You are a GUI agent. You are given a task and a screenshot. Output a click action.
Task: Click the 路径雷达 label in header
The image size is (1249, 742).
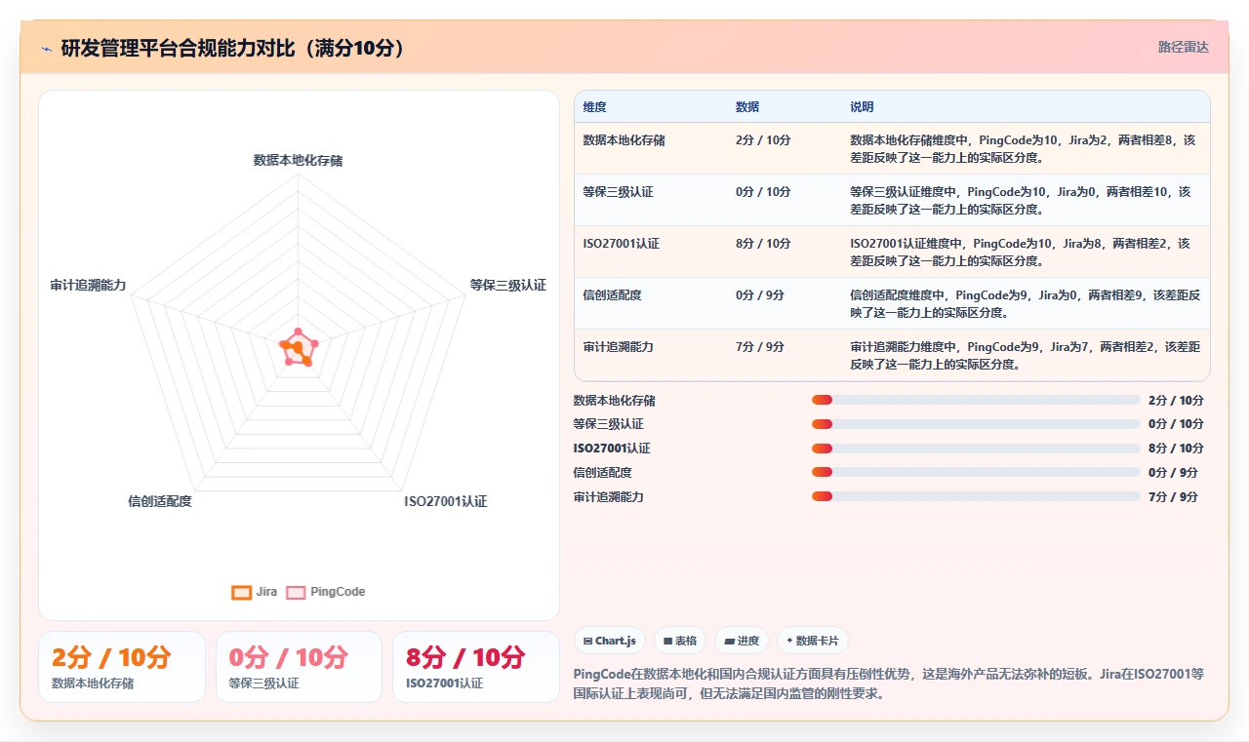[x=1184, y=47]
